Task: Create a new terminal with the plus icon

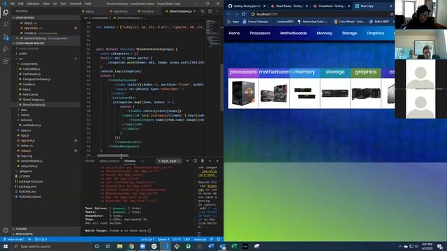Action: pyautogui.click(x=187, y=161)
